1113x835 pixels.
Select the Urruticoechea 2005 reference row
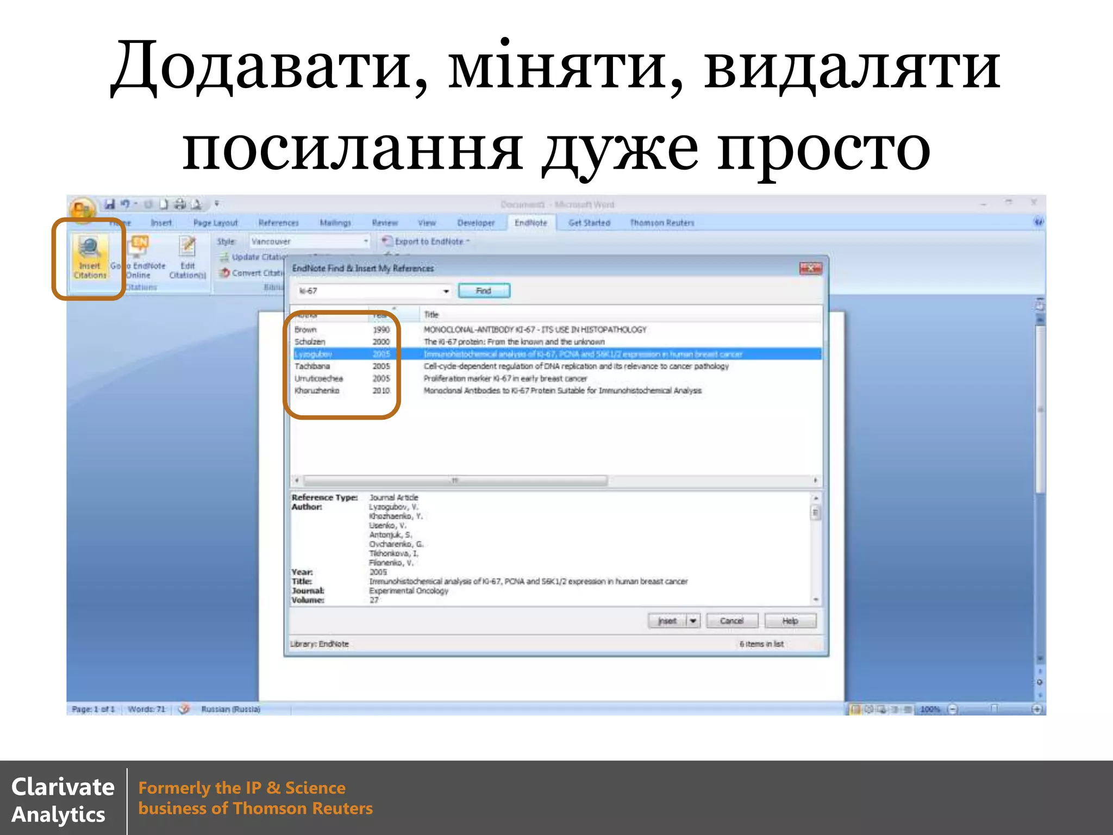(556, 378)
